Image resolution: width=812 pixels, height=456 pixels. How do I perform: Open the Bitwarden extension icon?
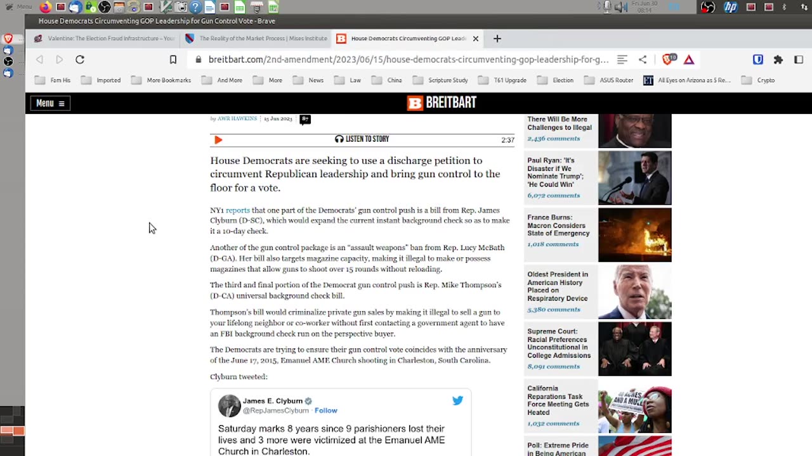(x=758, y=60)
